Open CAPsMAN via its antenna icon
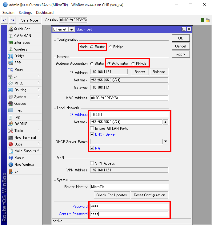The image size is (212, 225). pos(11,36)
